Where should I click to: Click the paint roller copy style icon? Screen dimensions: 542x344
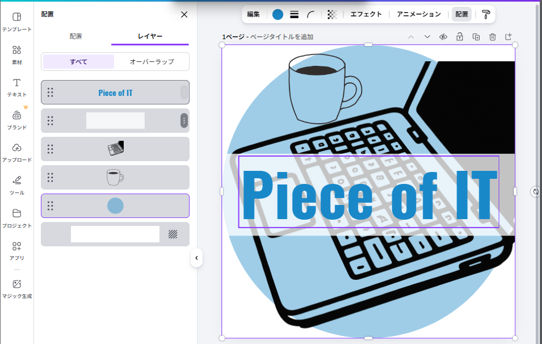click(x=486, y=14)
